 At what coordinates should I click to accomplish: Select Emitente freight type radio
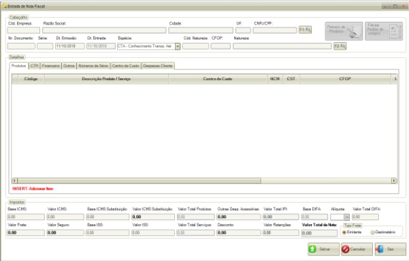344,232
